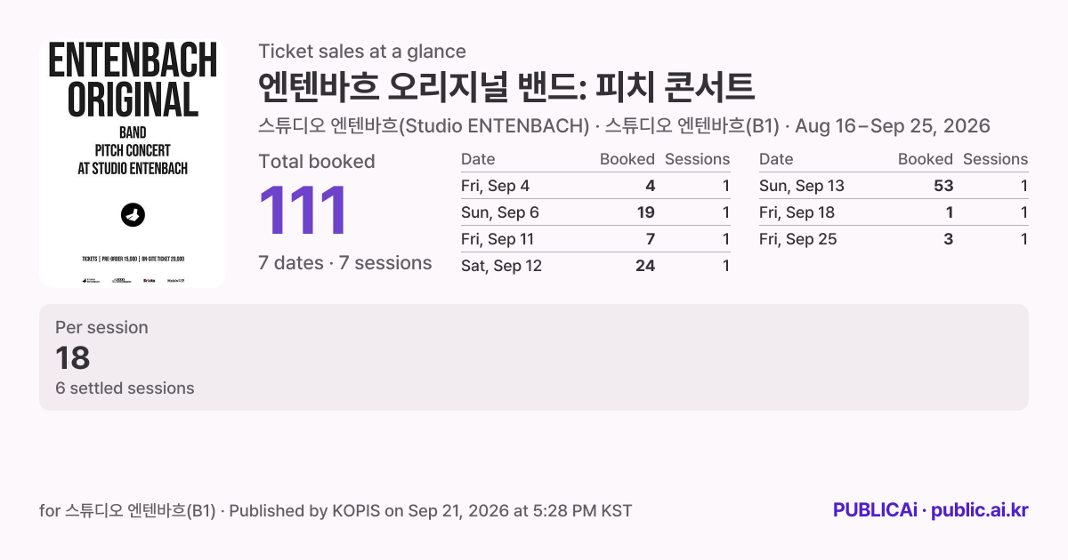Viewport: 1068px width, 560px height.
Task: Click the left table's Date column header
Action: [x=478, y=159]
